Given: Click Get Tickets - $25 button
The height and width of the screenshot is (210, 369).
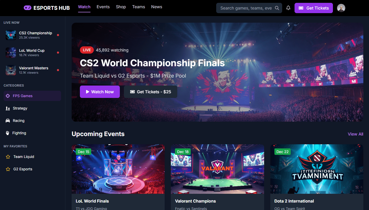Looking at the screenshot, I should tap(150, 92).
